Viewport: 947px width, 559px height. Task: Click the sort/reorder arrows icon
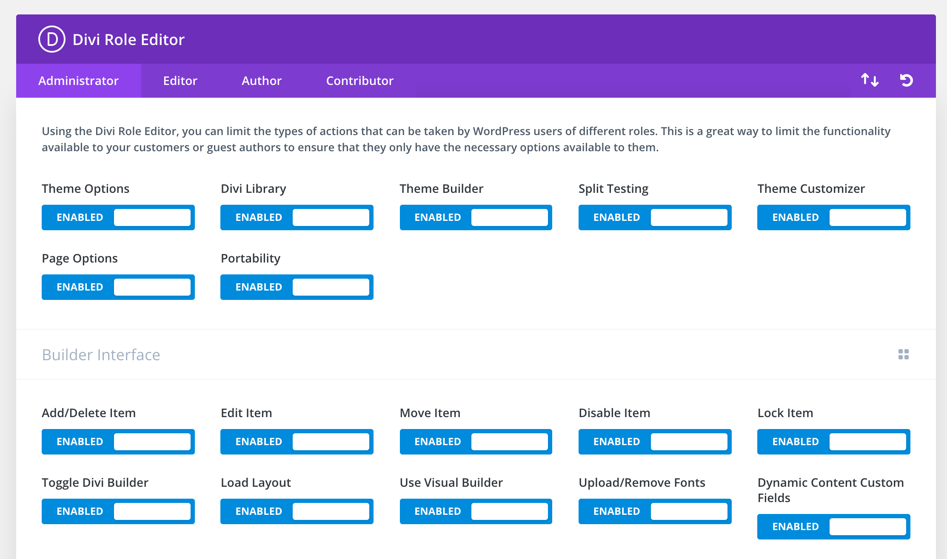point(870,80)
